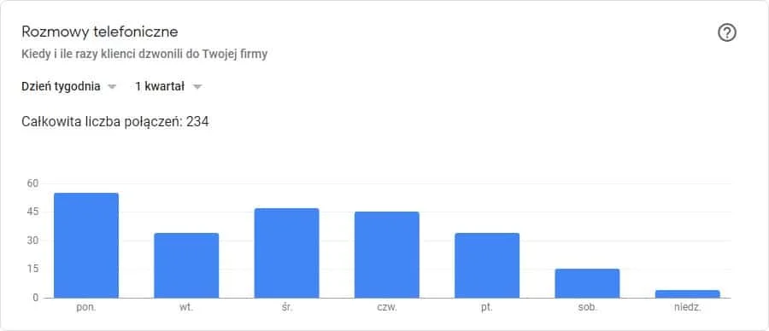
Task: Click the śr. bar in the chart
Action: pyautogui.click(x=286, y=253)
